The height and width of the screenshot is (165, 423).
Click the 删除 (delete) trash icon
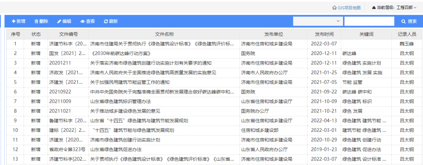point(36,21)
